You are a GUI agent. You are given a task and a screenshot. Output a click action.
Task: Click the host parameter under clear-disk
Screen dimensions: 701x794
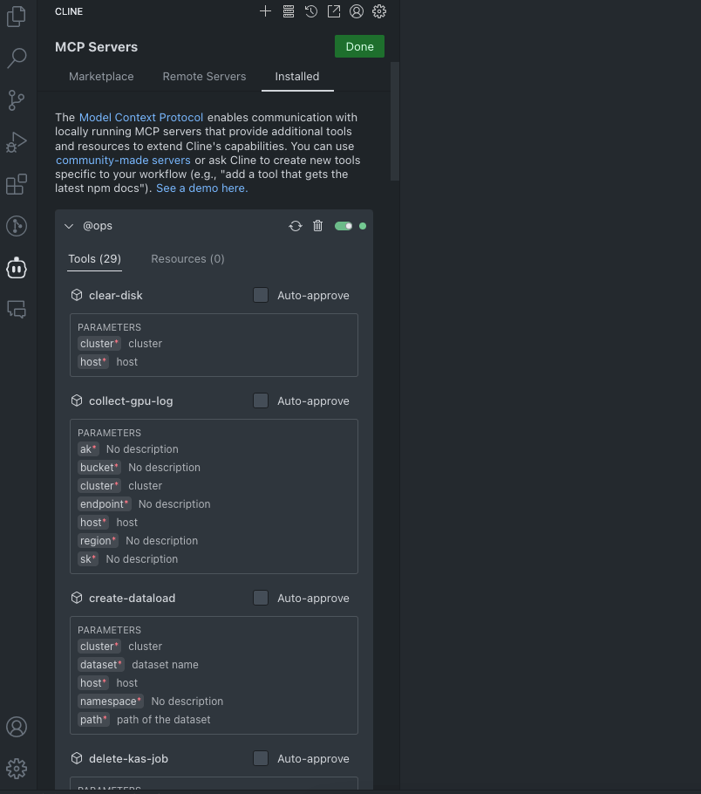93,361
